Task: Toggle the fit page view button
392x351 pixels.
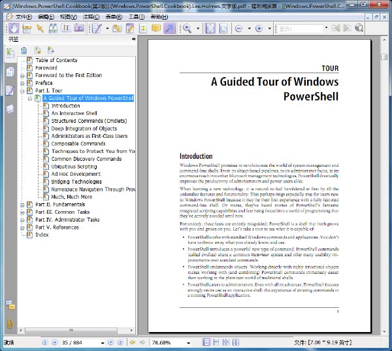Action: (x=210, y=28)
